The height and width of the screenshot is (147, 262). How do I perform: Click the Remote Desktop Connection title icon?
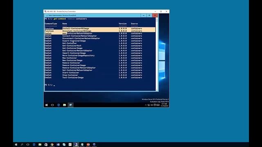[x=45, y=11]
